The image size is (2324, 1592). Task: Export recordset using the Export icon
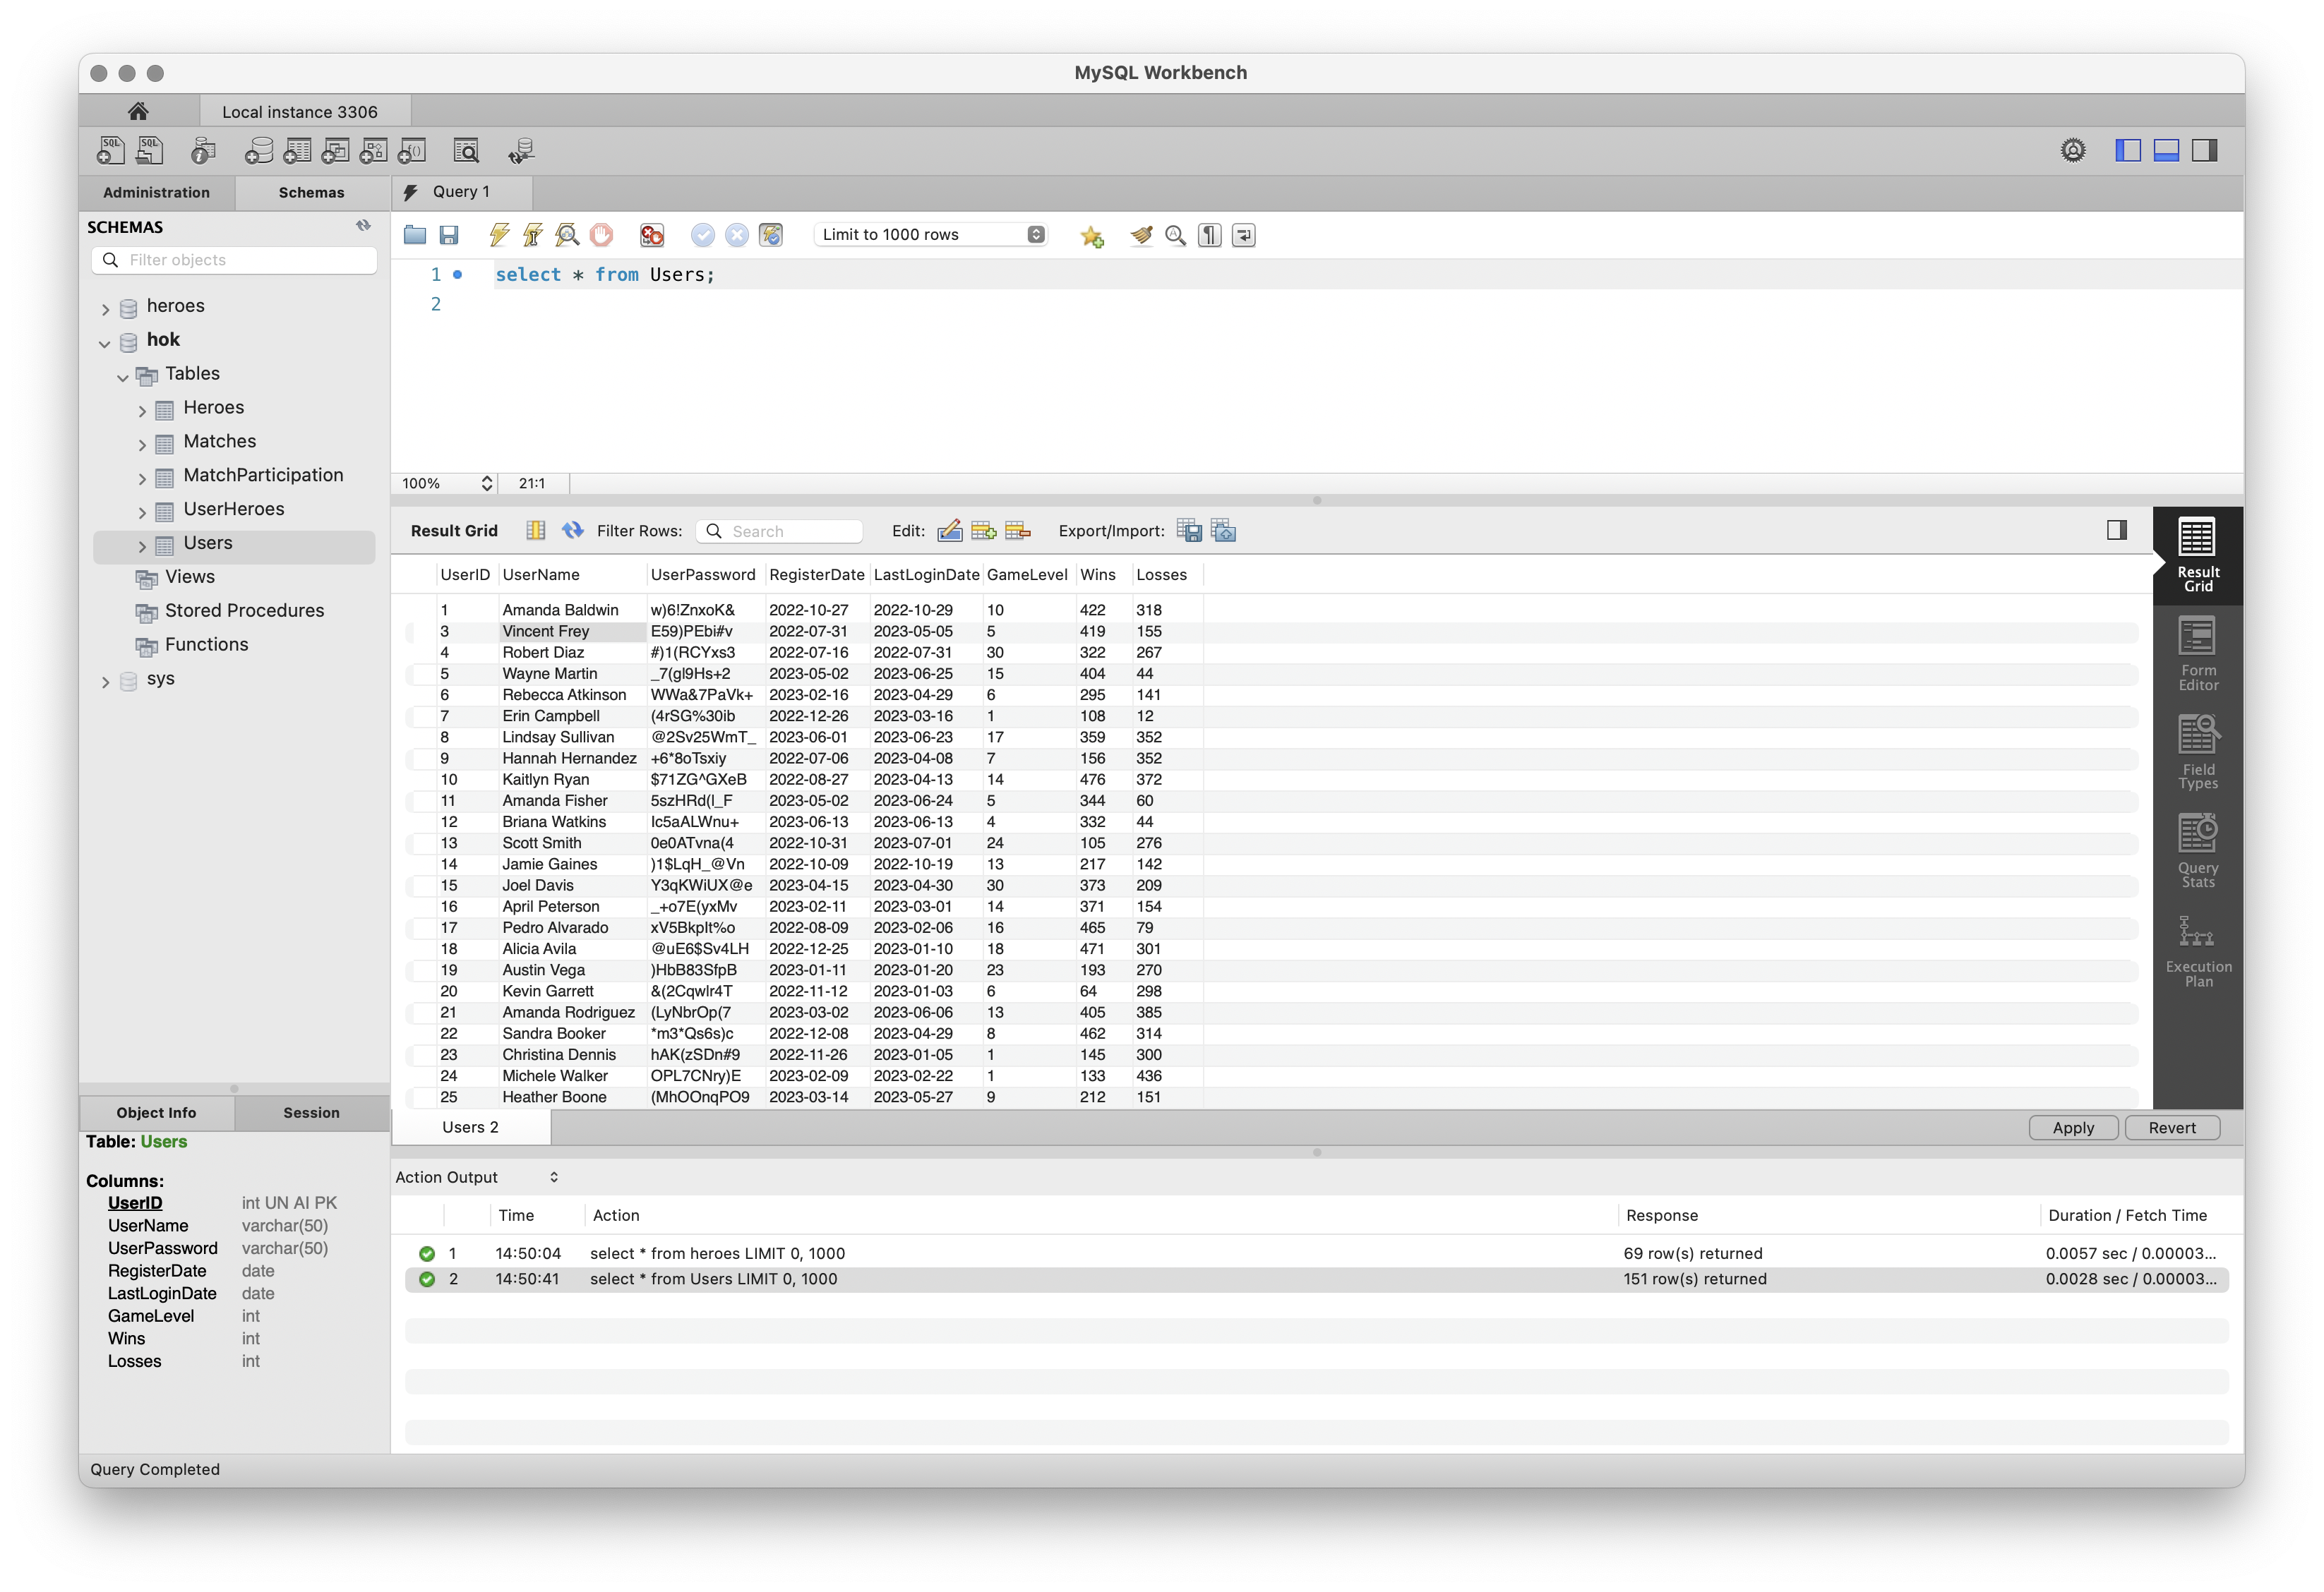(1190, 531)
